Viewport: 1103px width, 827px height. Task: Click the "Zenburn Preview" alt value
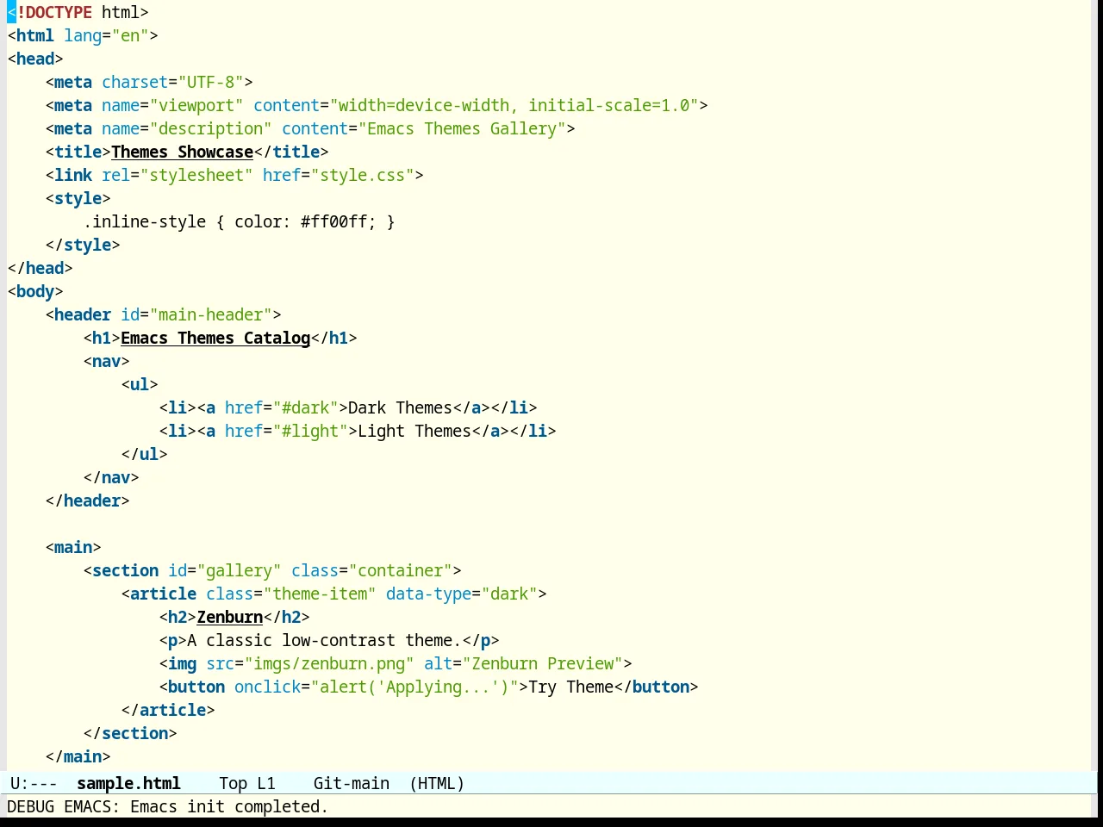coord(542,663)
